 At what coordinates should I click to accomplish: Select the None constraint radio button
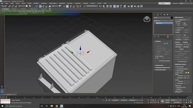(x=176, y=23)
